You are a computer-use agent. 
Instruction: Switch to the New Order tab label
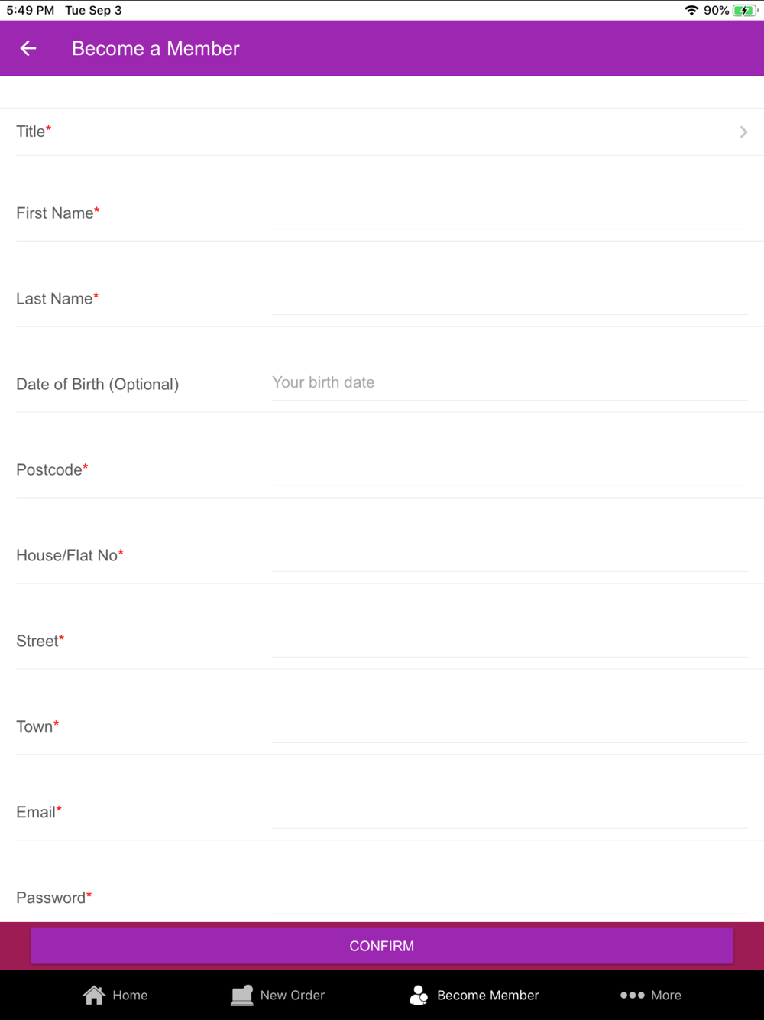(293, 995)
